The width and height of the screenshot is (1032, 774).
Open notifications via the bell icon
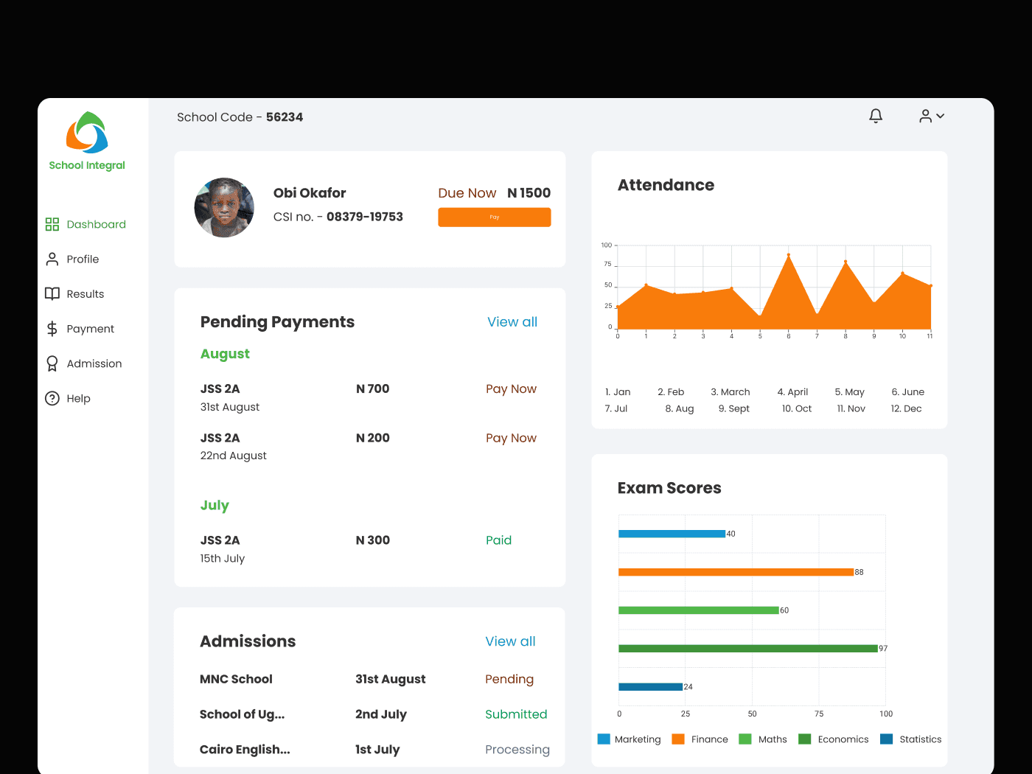click(x=876, y=116)
